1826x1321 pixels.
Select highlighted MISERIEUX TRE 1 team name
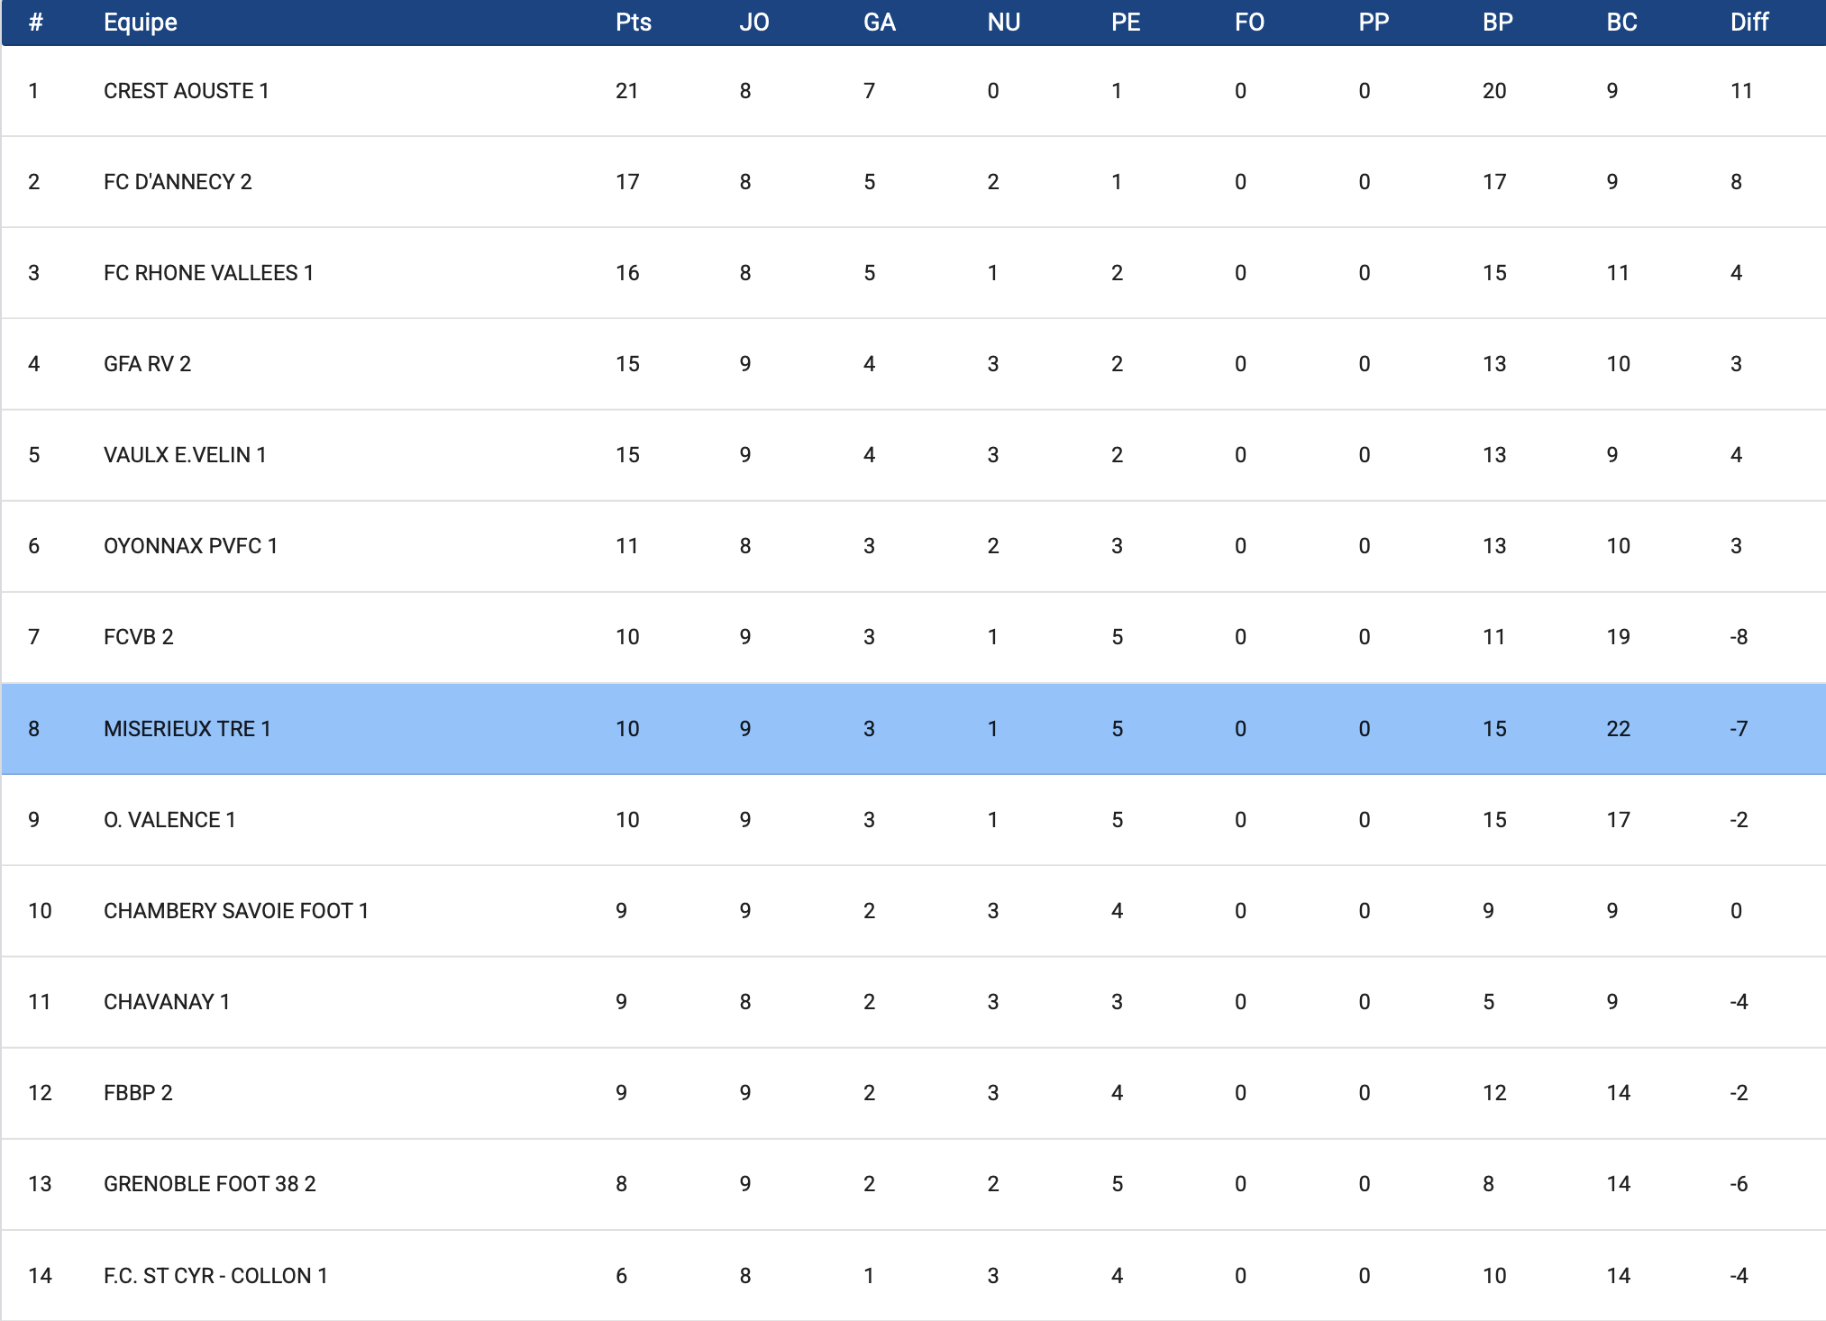[187, 729]
